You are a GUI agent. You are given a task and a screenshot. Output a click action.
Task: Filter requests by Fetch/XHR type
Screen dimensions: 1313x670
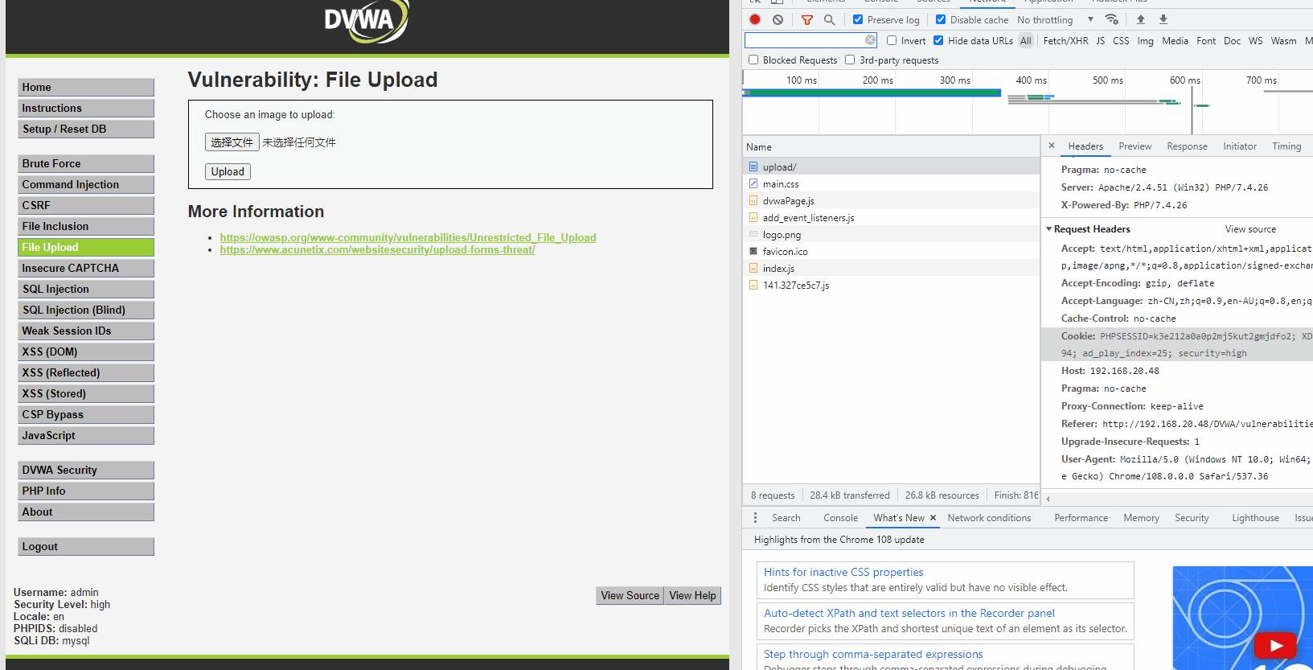pyautogui.click(x=1065, y=41)
